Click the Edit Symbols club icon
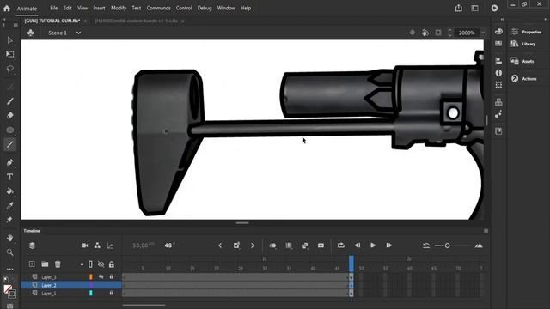This screenshot has height=309, width=550. 31,33
